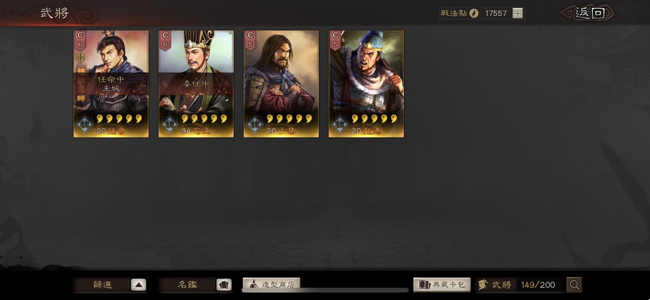Click the horizontal scroll bar at bottom
The height and width of the screenshot is (300, 650).
click(x=325, y=290)
